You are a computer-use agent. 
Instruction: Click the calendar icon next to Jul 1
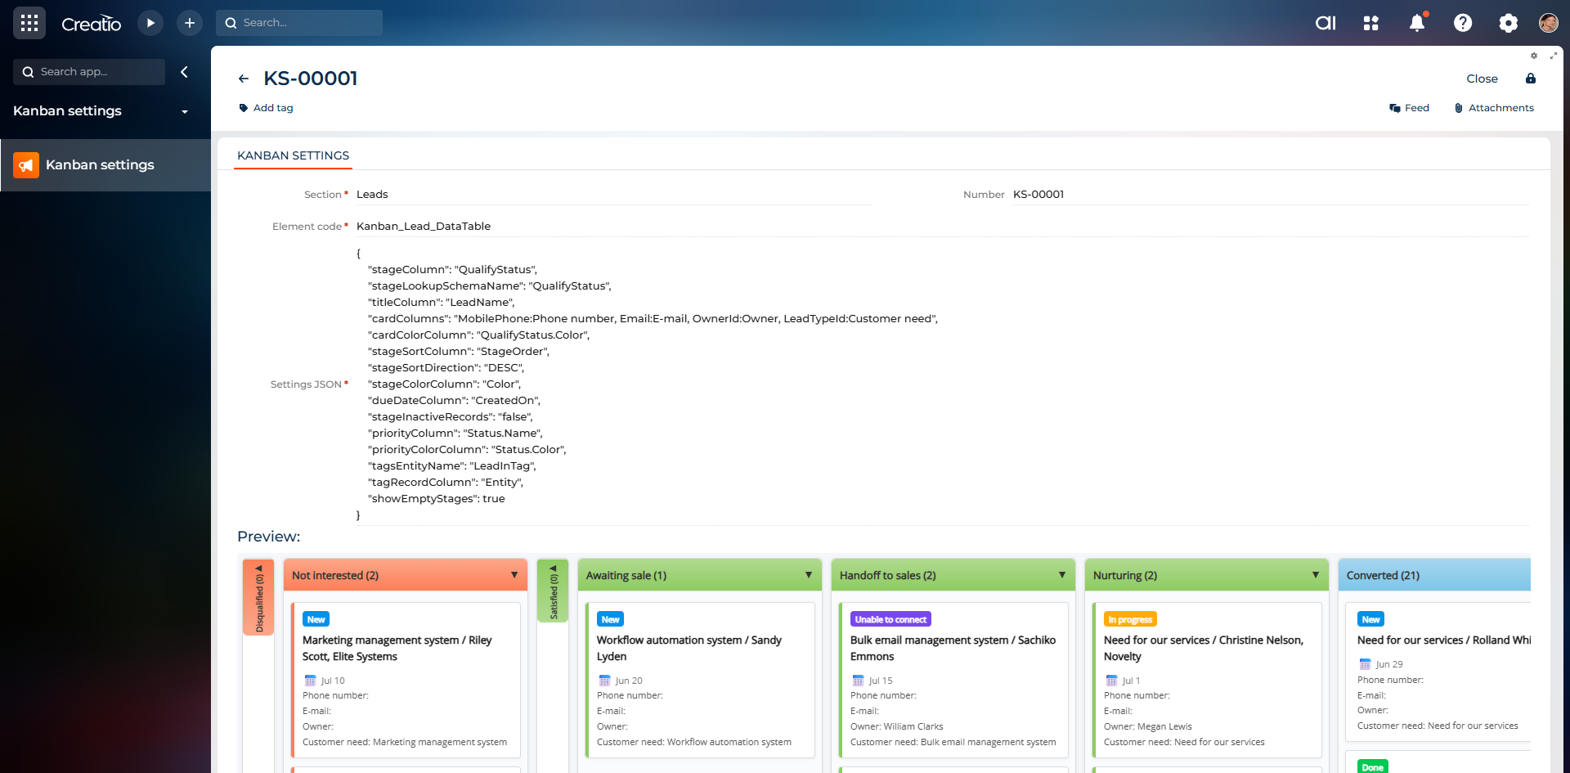click(1111, 681)
